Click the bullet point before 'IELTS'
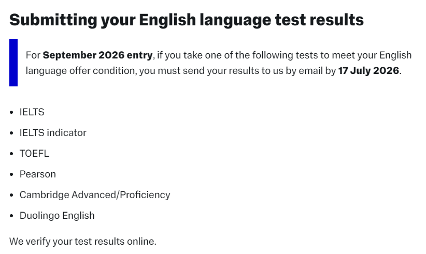The width and height of the screenshot is (426, 254). point(11,112)
